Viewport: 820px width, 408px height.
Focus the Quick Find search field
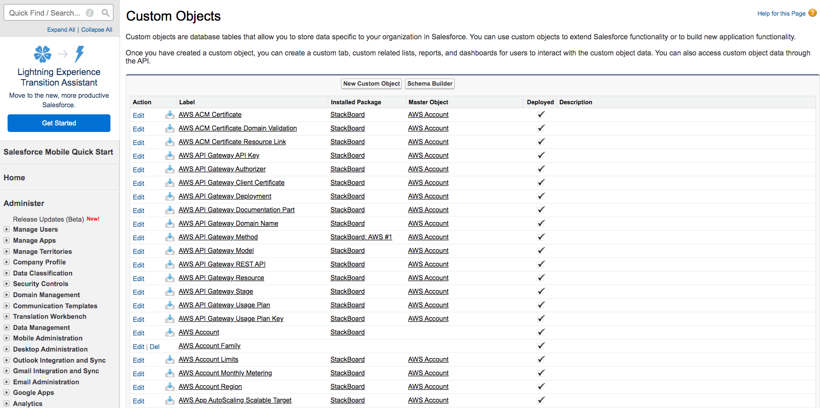click(45, 13)
